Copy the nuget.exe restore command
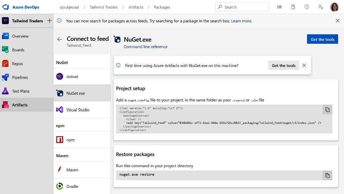The width and height of the screenshot is (344, 194). click(327, 175)
